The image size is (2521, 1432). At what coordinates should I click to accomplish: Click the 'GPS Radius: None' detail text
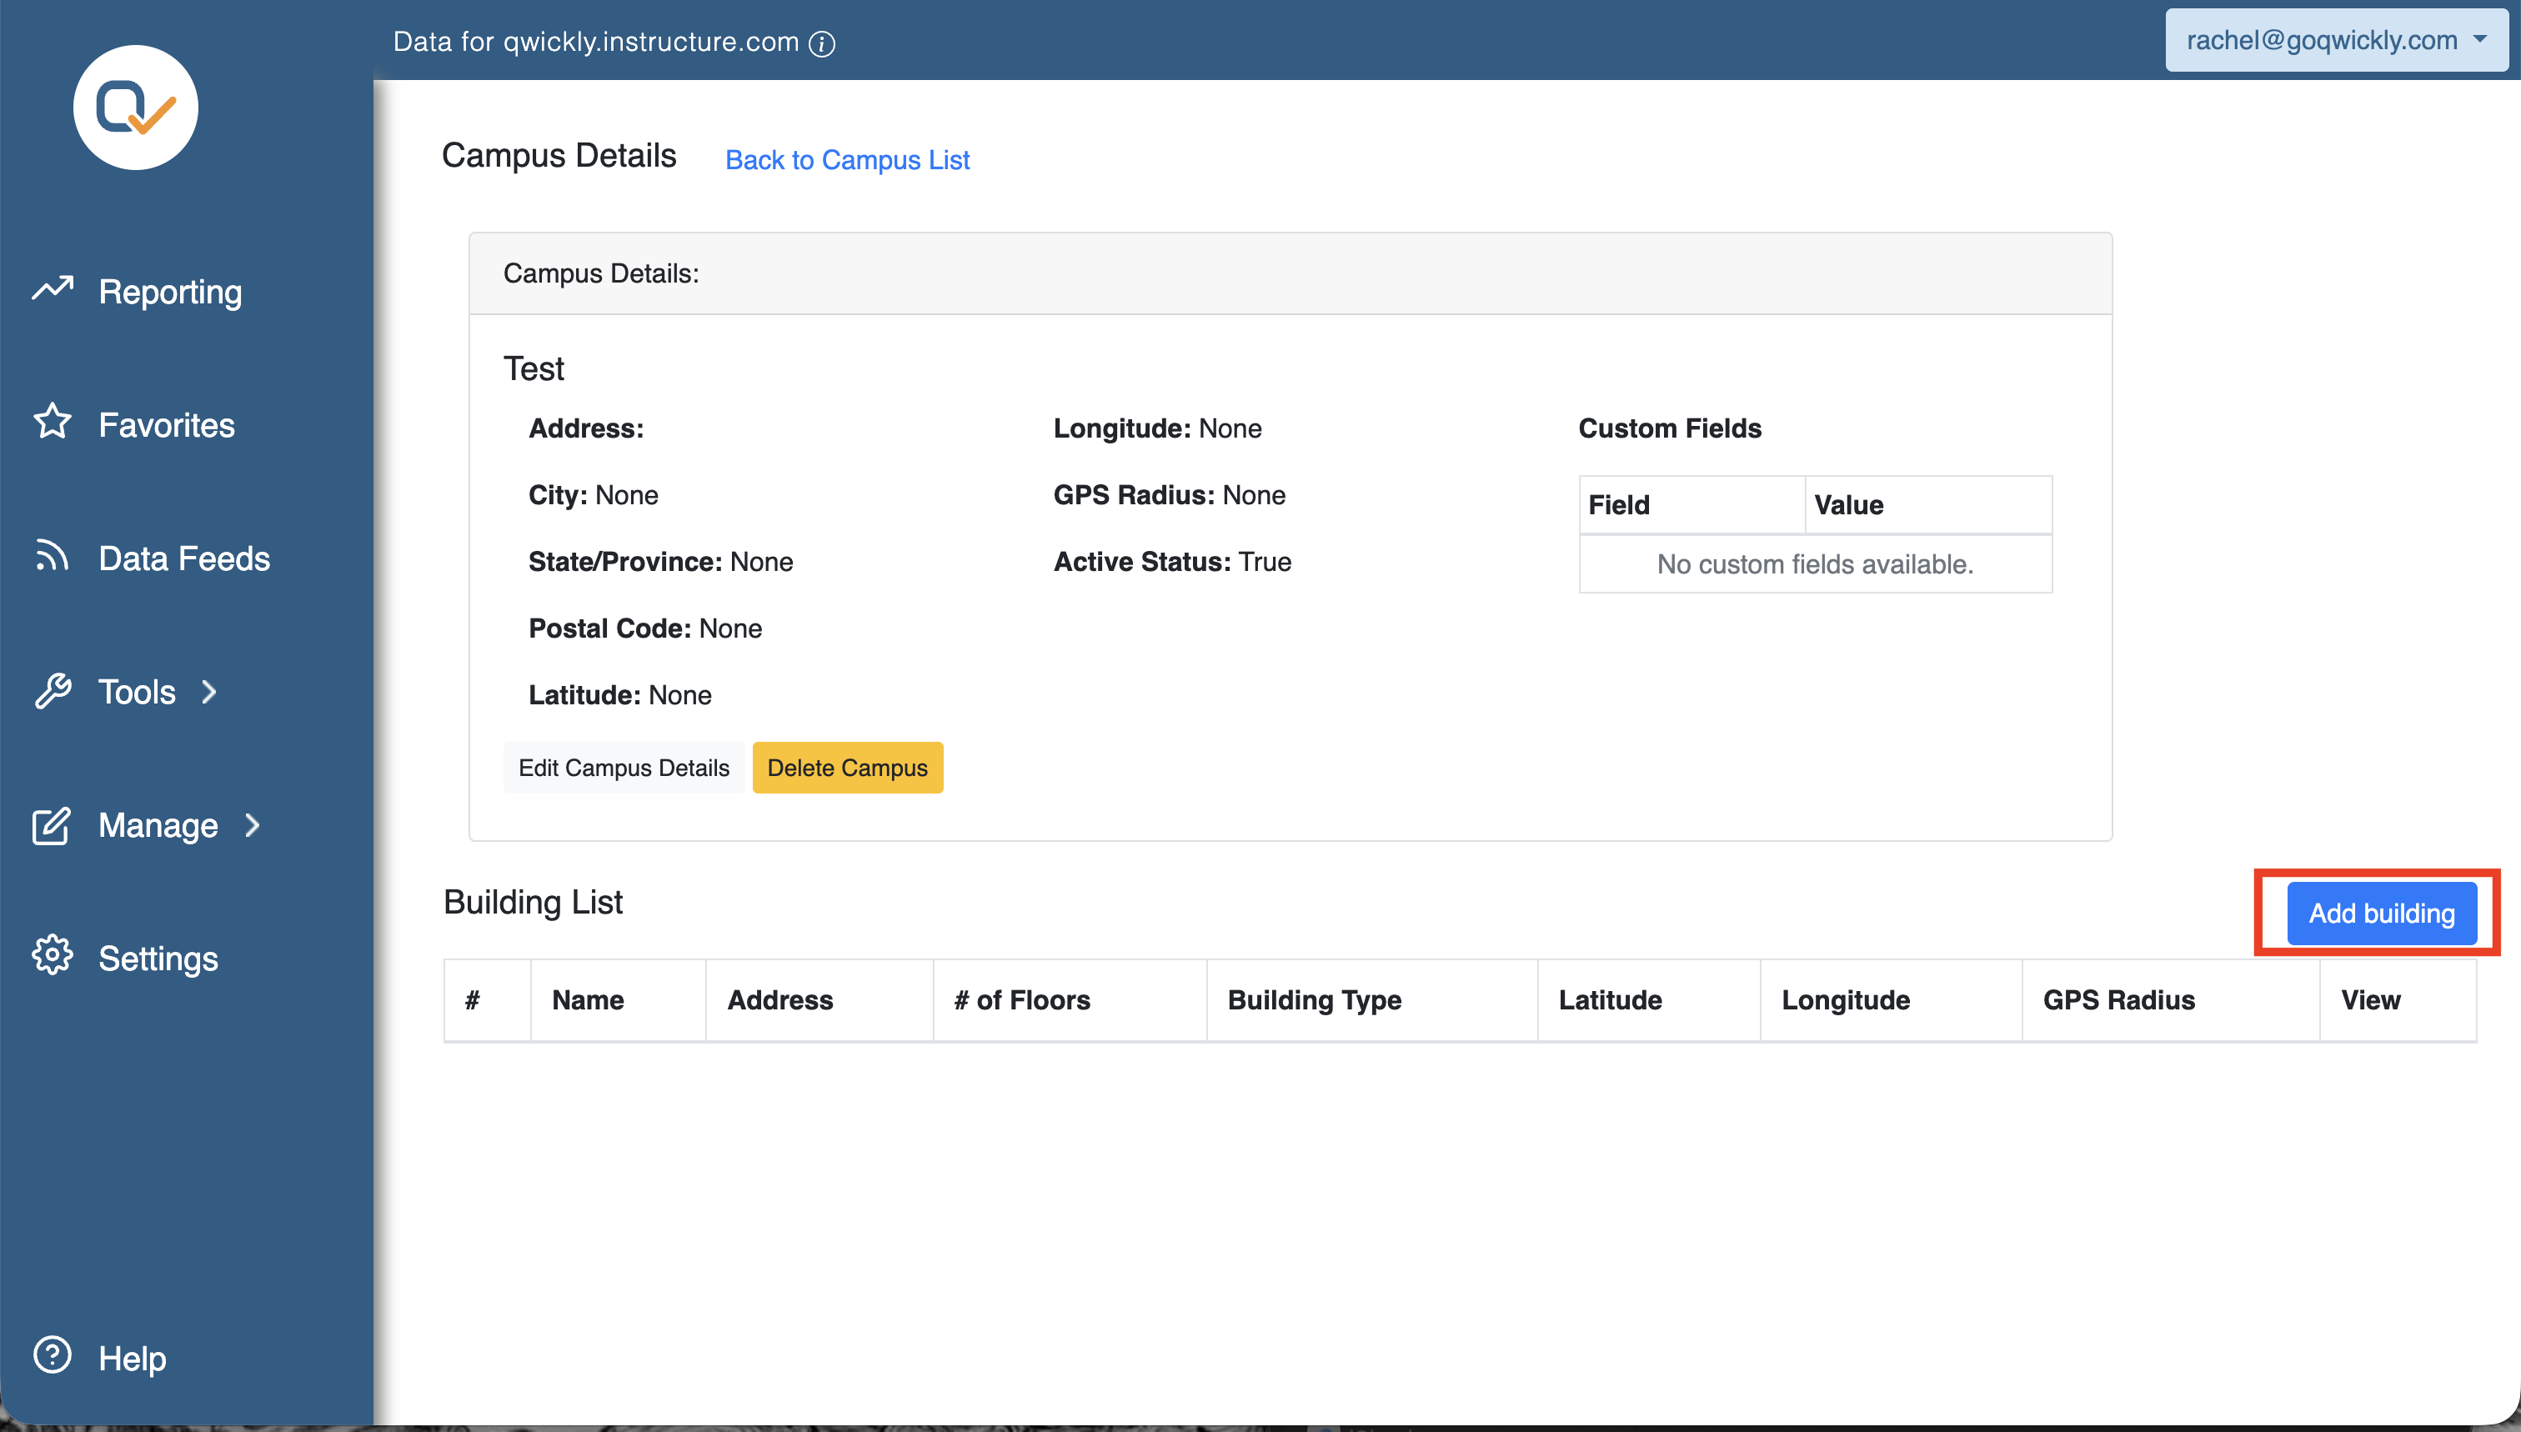(x=1170, y=495)
